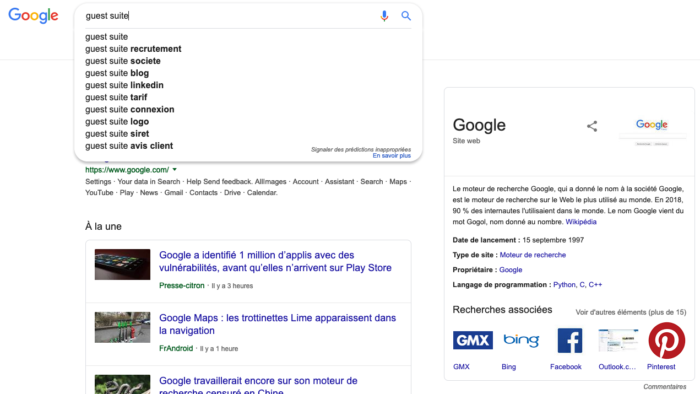Open the Pinterest related search label
Screen dimensions: 700x394
click(x=661, y=367)
